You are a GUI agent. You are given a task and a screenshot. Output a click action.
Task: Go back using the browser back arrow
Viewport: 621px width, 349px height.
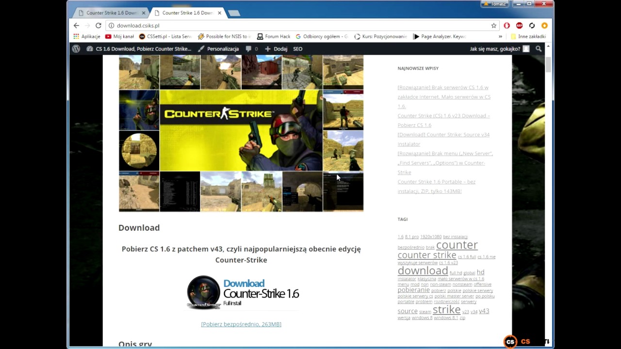pyautogui.click(x=77, y=26)
